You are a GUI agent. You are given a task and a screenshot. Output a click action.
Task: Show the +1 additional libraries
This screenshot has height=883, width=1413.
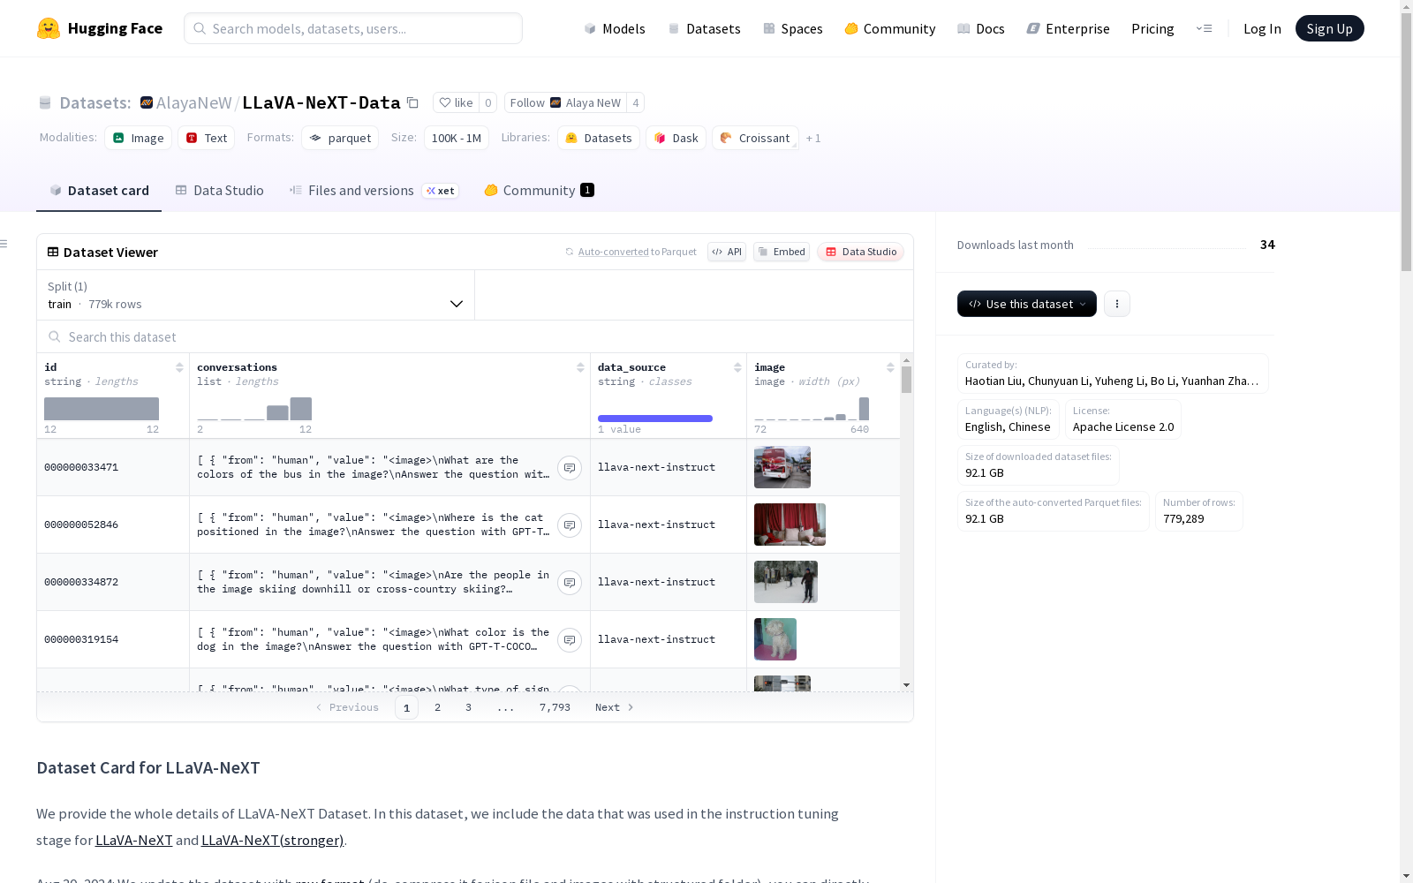point(813,138)
